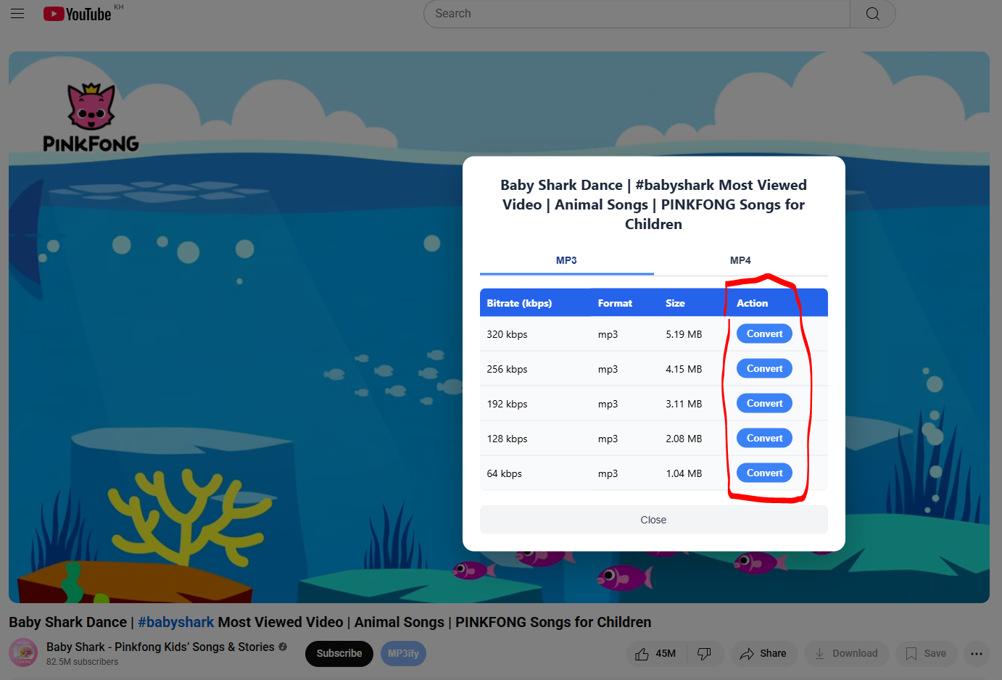1002x680 pixels.
Task: Click the 320 kbps bitrate cell
Action: pyautogui.click(x=507, y=334)
